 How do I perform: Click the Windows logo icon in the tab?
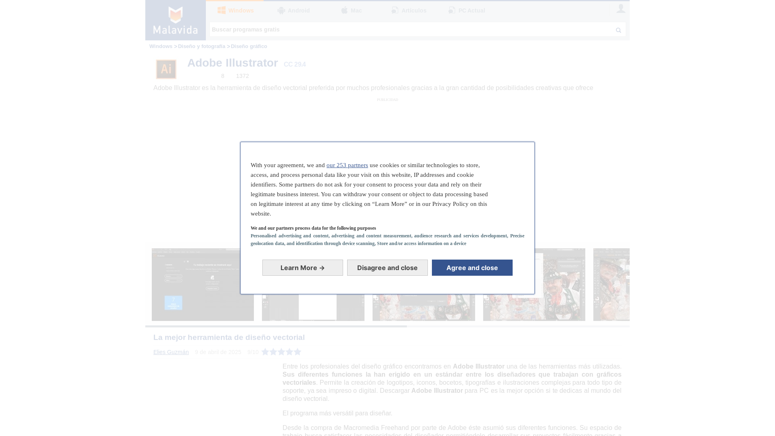coord(222,10)
